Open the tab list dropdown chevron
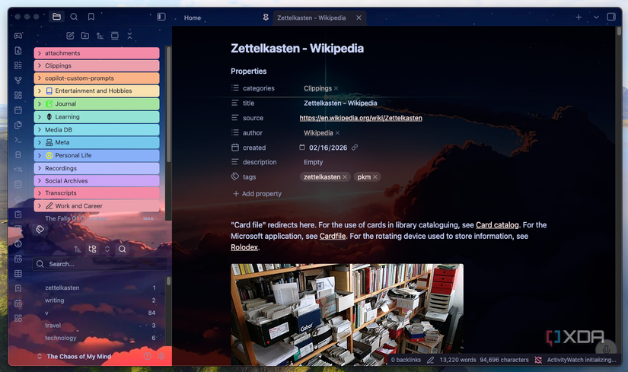 click(x=596, y=17)
